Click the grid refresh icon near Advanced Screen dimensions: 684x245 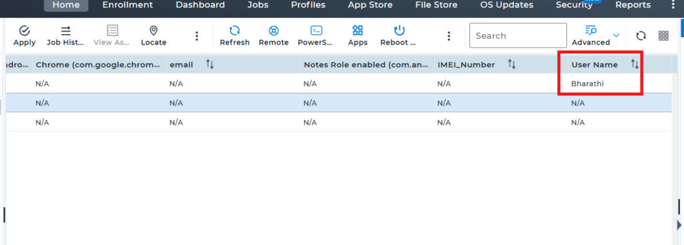click(641, 36)
